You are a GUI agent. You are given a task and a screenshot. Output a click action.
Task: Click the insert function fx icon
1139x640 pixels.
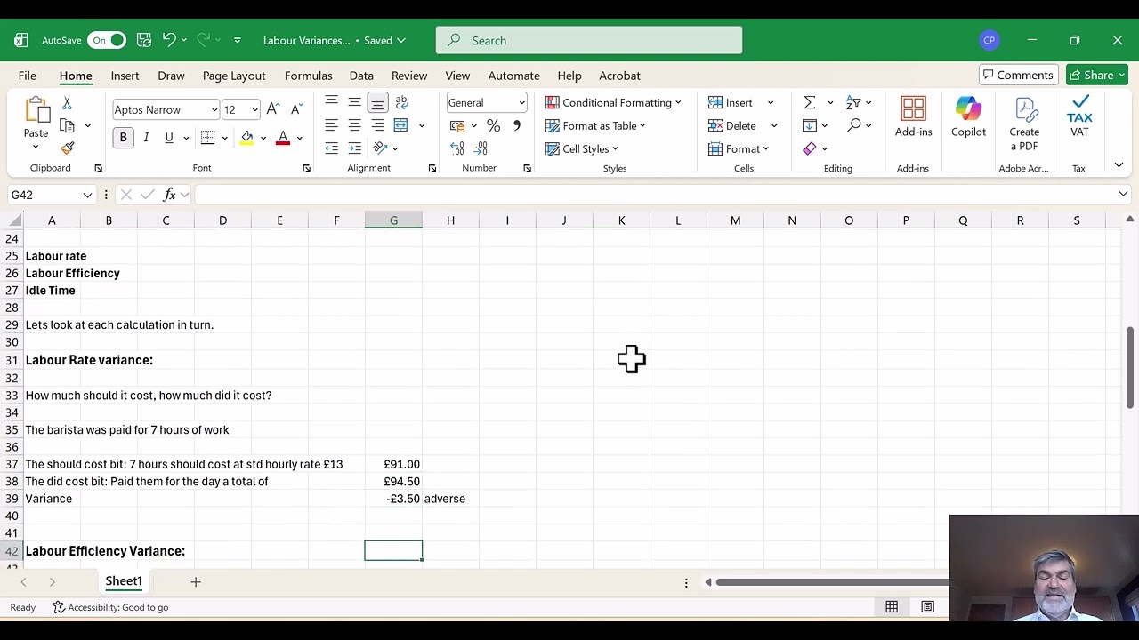coord(171,195)
